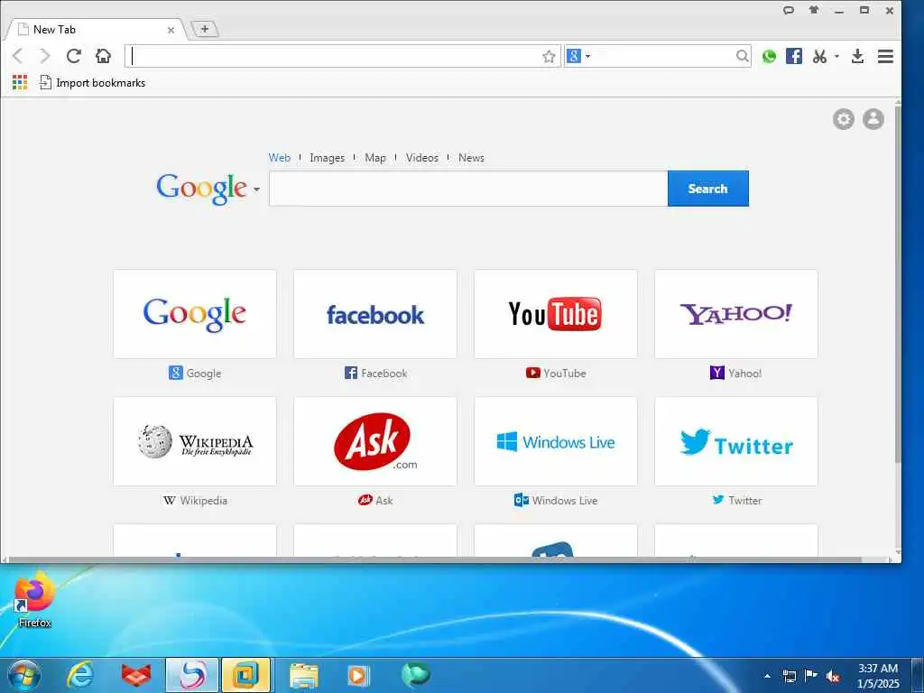The width and height of the screenshot is (924, 693).
Task: Open the red fox icon in taskbar
Action: [x=136, y=675]
